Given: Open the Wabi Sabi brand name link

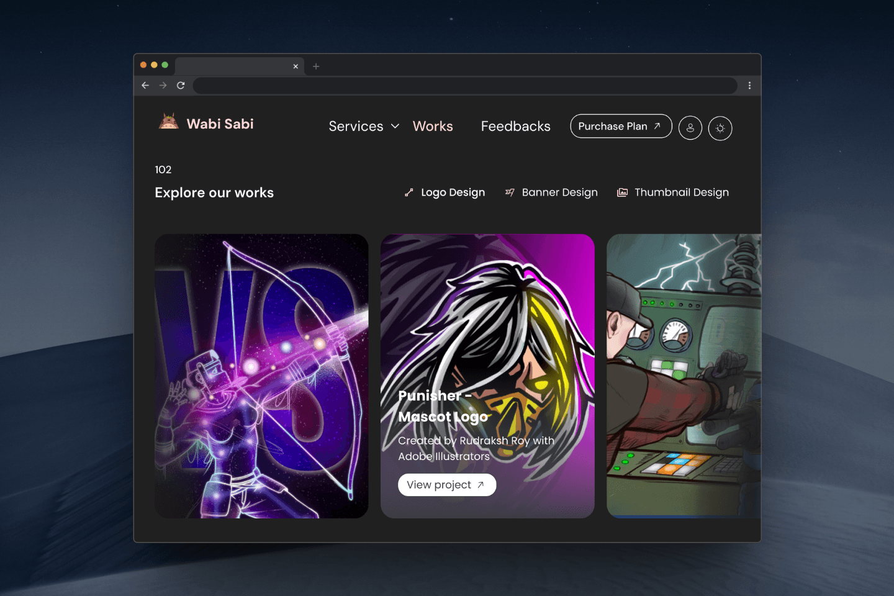Looking at the screenshot, I should pos(220,124).
